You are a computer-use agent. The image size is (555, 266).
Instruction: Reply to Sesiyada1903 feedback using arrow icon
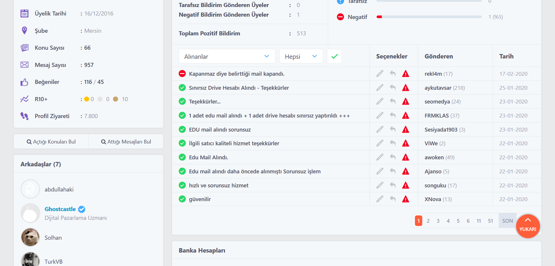(393, 129)
